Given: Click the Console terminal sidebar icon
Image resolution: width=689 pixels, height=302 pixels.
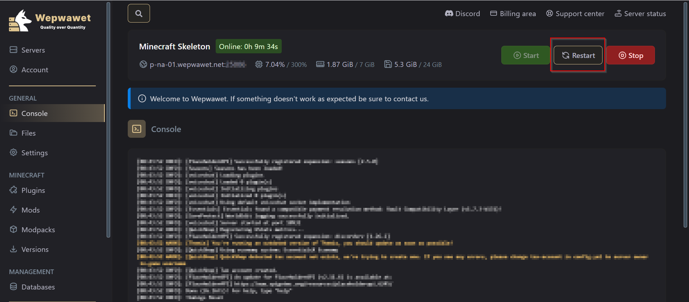Looking at the screenshot, I should (x=13, y=113).
